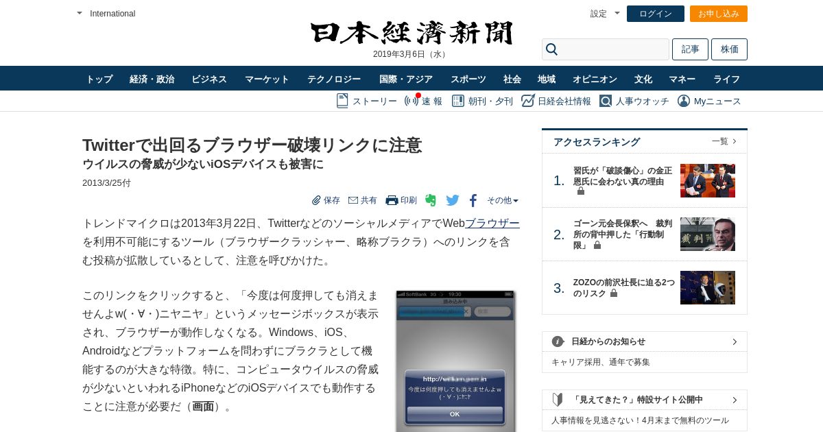
Task: Open ranking article ゴーン元会長保釈へ
Action: coord(623,234)
